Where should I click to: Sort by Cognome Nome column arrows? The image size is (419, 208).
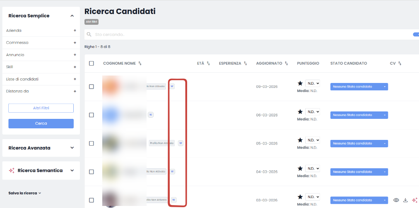[x=140, y=64]
